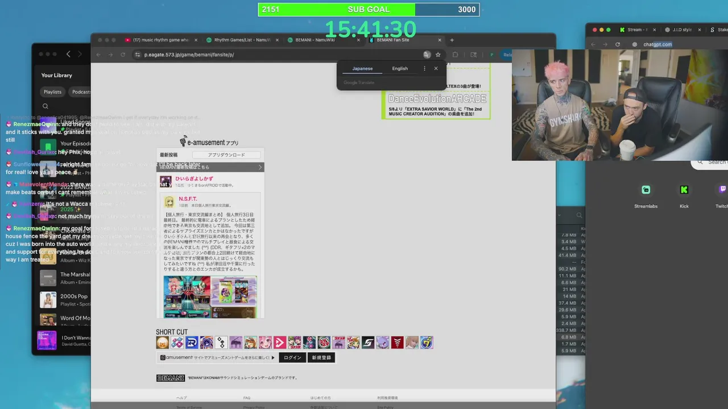Open the Chrome extensions puzzle icon

(455, 55)
